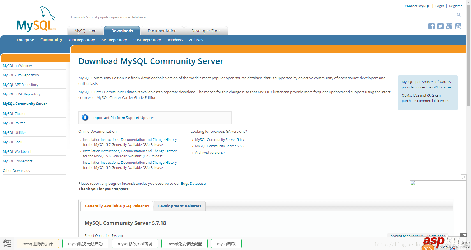This screenshot has width=471, height=250.
Task: Switch to the MySQL.com tab
Action: pyautogui.click(x=86, y=31)
